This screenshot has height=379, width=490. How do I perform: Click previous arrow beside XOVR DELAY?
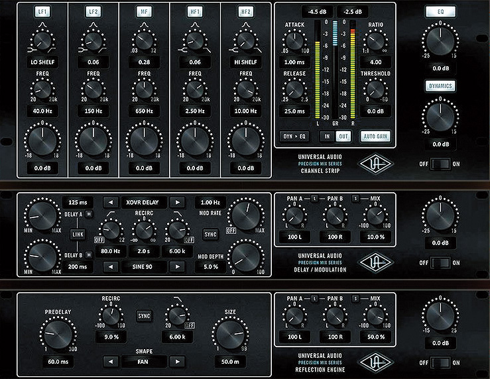point(111,202)
